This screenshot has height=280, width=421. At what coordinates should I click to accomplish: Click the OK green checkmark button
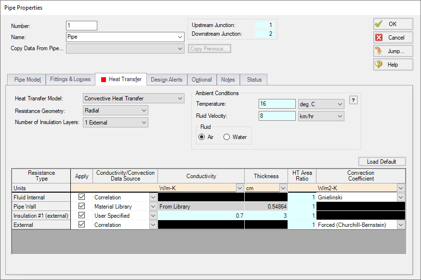[x=393, y=24]
